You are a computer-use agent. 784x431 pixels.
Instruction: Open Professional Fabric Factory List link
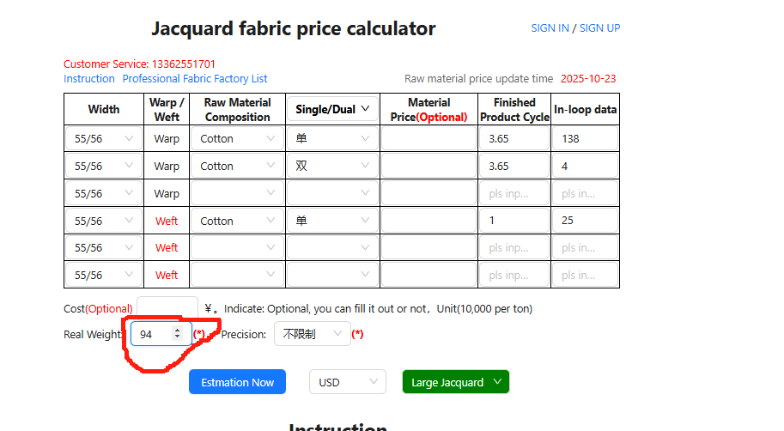coord(195,78)
